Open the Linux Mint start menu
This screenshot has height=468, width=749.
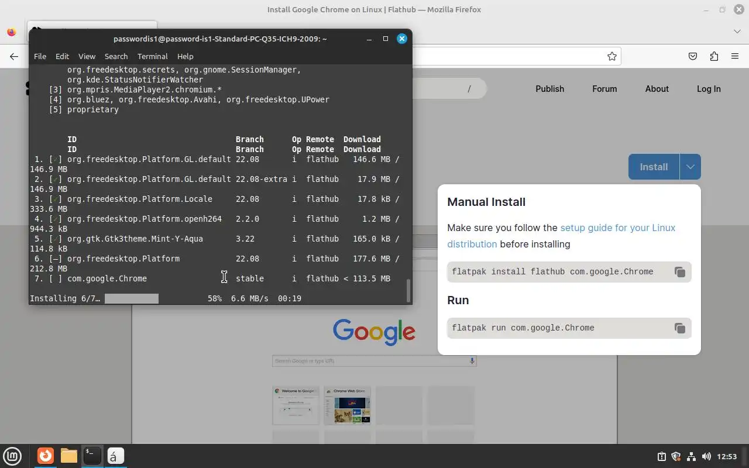point(12,456)
